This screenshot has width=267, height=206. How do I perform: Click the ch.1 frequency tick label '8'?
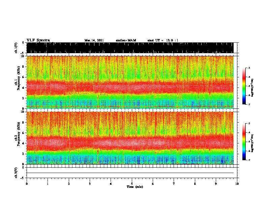point(23,67)
